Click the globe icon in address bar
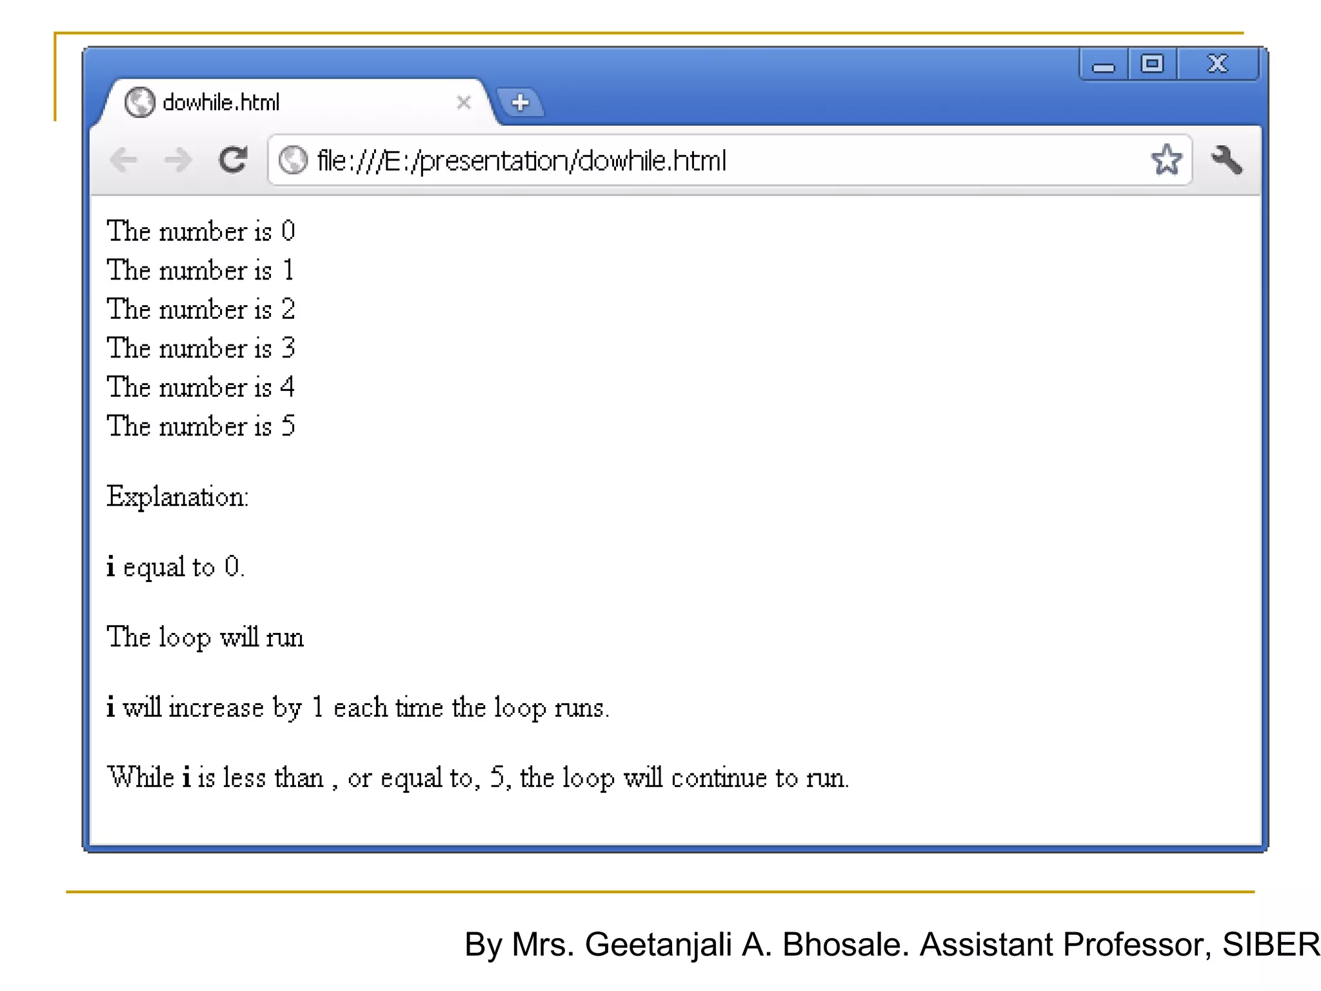 293,160
